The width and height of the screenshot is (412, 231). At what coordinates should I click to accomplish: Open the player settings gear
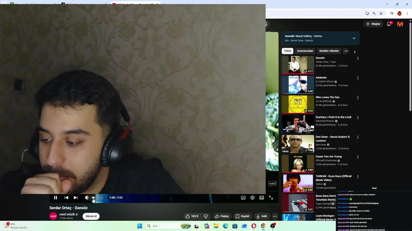(x=252, y=198)
